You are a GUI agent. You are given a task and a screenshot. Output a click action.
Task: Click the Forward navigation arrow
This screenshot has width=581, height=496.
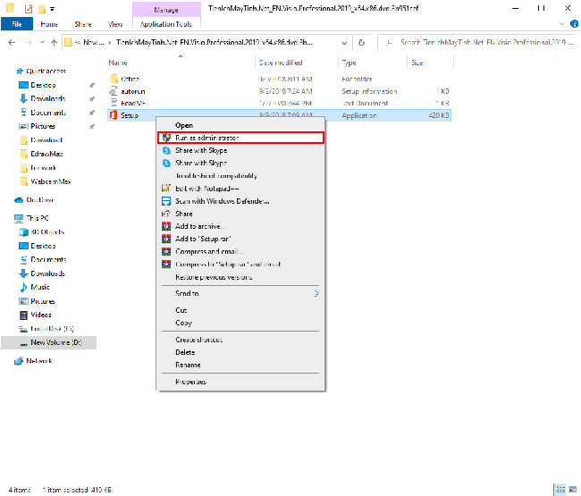pyautogui.click(x=29, y=43)
